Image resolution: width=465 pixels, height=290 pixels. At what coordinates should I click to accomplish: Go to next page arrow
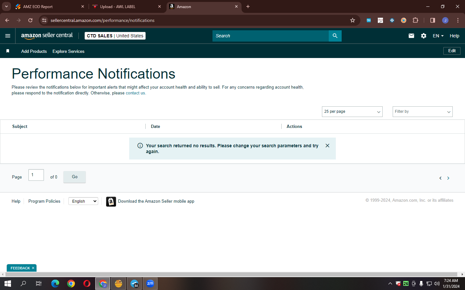448,178
